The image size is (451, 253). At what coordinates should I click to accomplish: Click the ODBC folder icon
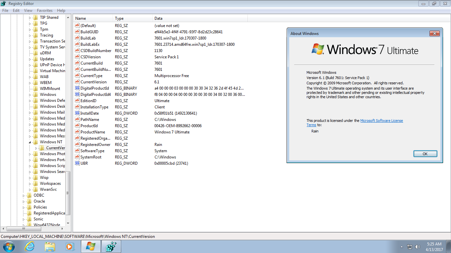point(29,195)
